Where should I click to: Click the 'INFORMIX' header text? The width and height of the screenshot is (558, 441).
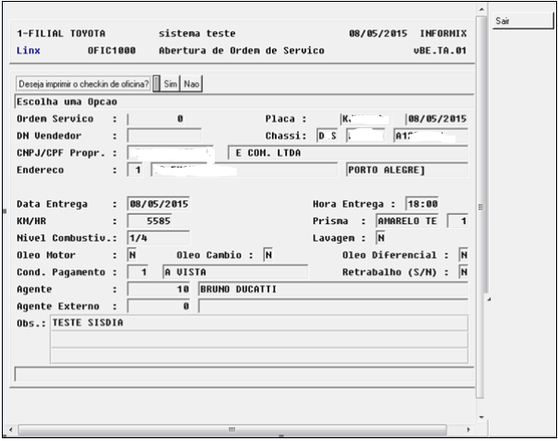pos(443,33)
